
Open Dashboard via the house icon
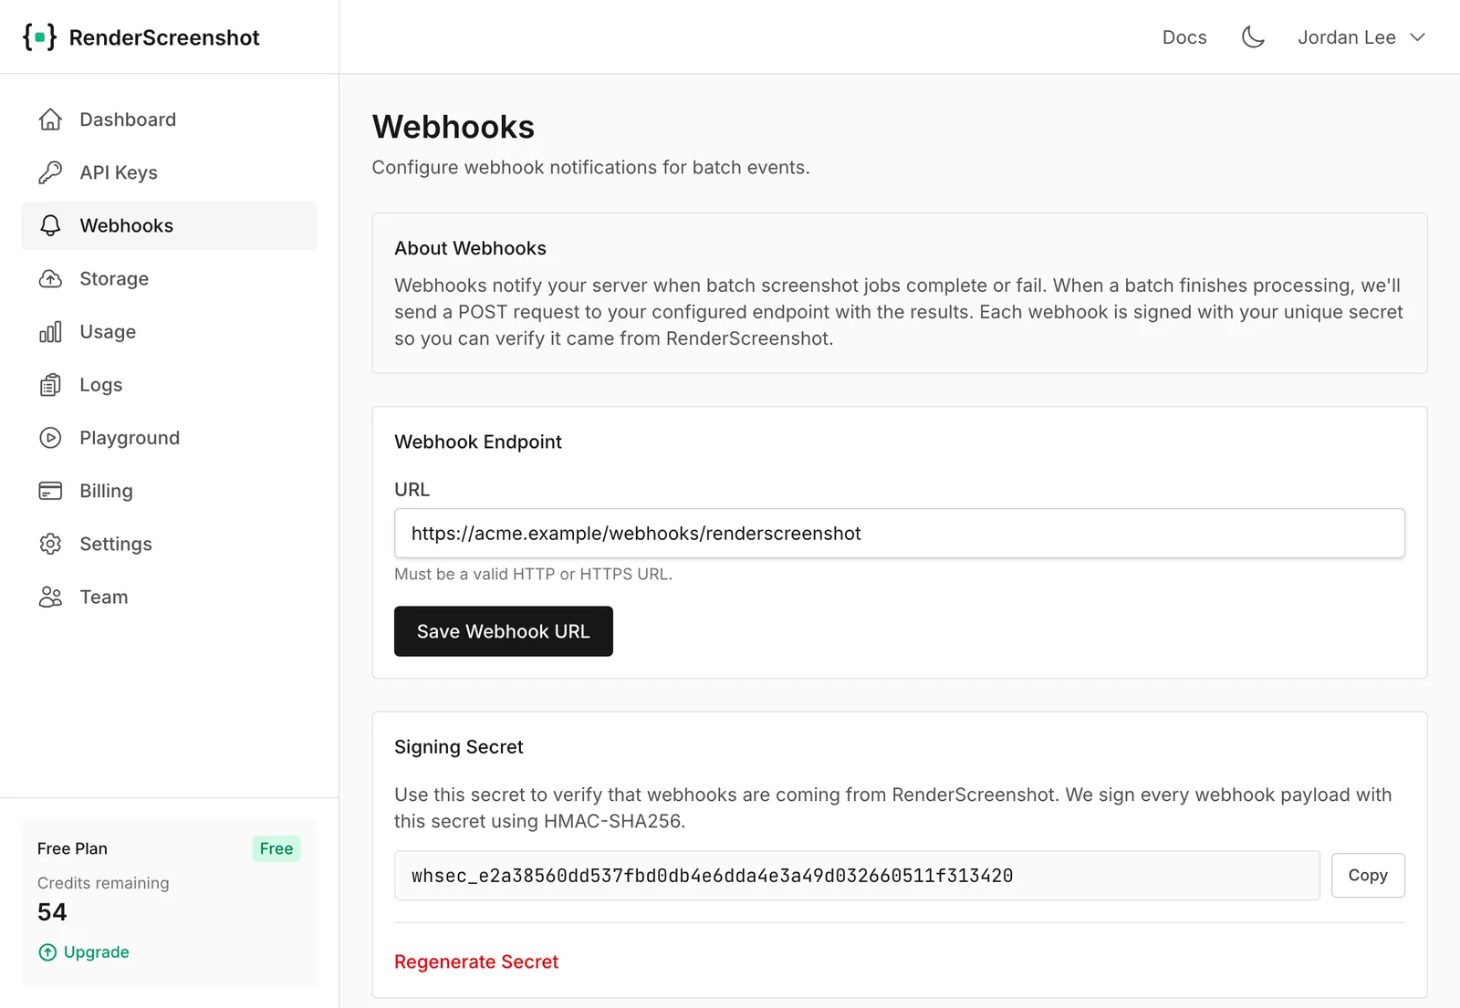click(50, 120)
